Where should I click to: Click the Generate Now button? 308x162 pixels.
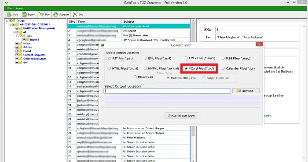pos(182,116)
